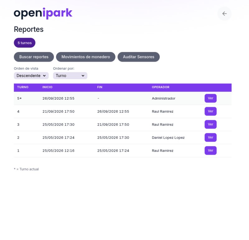Click turno number 5* cell
Image resolution: width=249 pixels, height=240 pixels.
pos(19,98)
